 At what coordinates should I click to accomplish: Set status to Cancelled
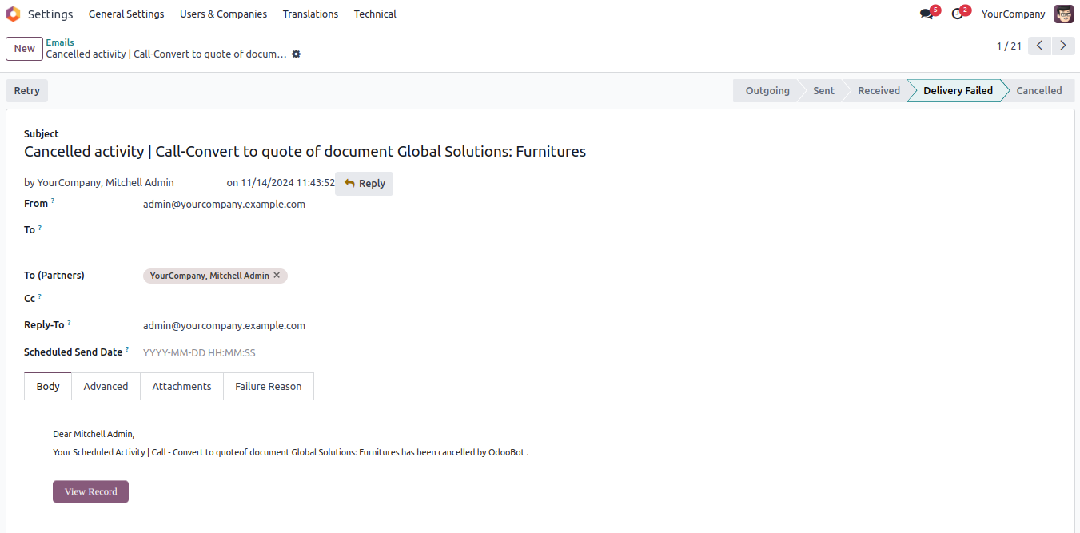pos(1038,90)
